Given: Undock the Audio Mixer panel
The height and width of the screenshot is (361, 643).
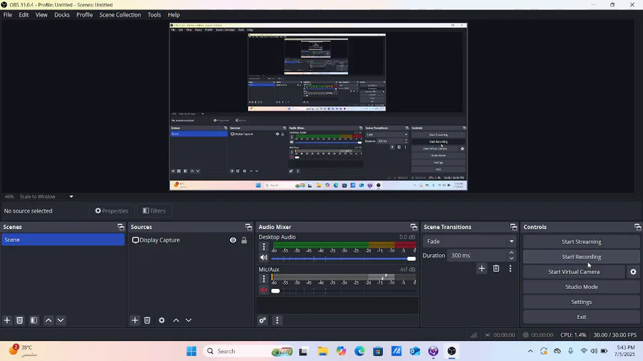Looking at the screenshot, I should pyautogui.click(x=414, y=227).
